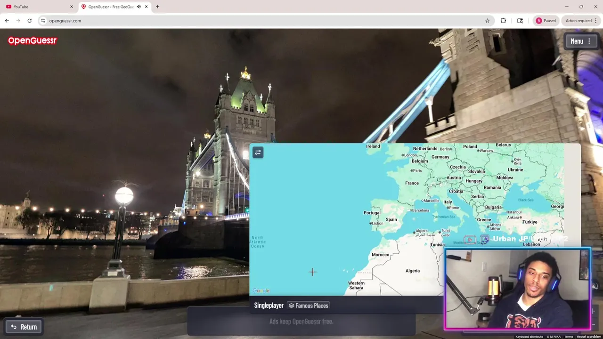The width and height of the screenshot is (603, 339).
Task: Open the OpenGuessr Menu button
Action: pyautogui.click(x=580, y=41)
